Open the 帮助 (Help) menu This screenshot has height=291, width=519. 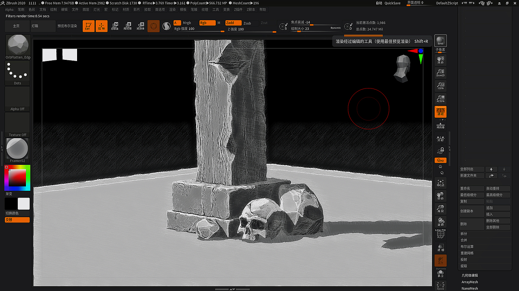[263, 9]
